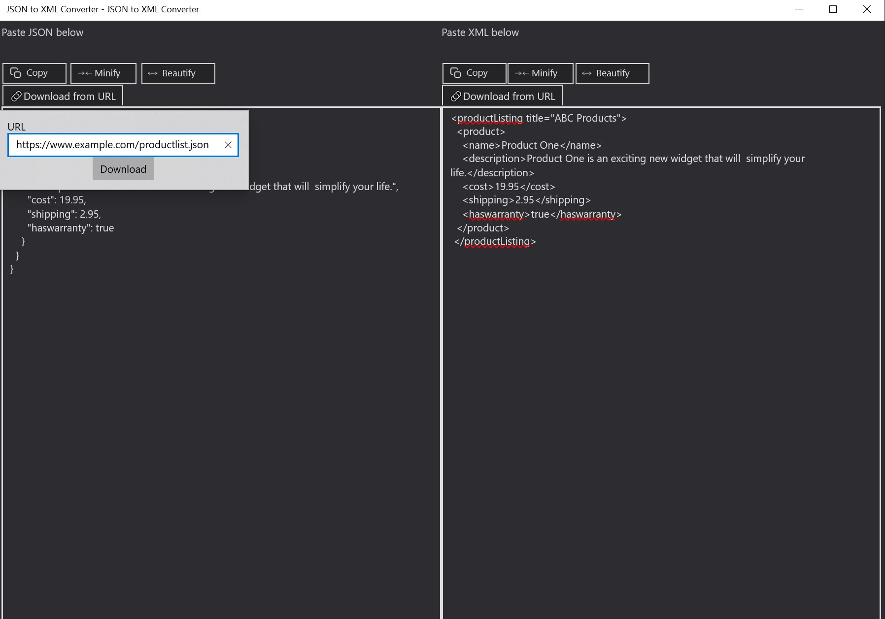Click the XML pane Beautify button label
The width and height of the screenshot is (885, 619).
pyautogui.click(x=613, y=73)
